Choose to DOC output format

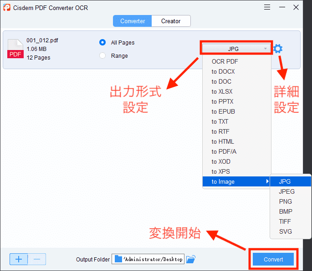[x=237, y=81]
